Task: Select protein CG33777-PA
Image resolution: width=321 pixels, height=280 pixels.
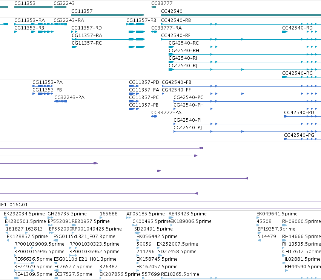Action: (166, 113)
